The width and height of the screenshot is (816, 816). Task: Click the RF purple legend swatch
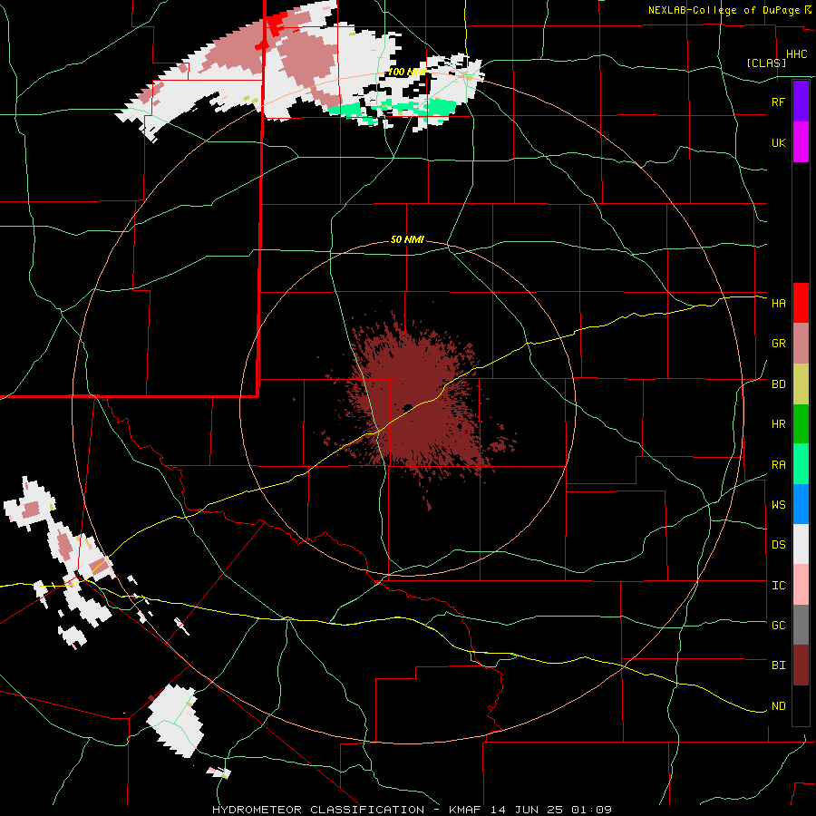801,102
